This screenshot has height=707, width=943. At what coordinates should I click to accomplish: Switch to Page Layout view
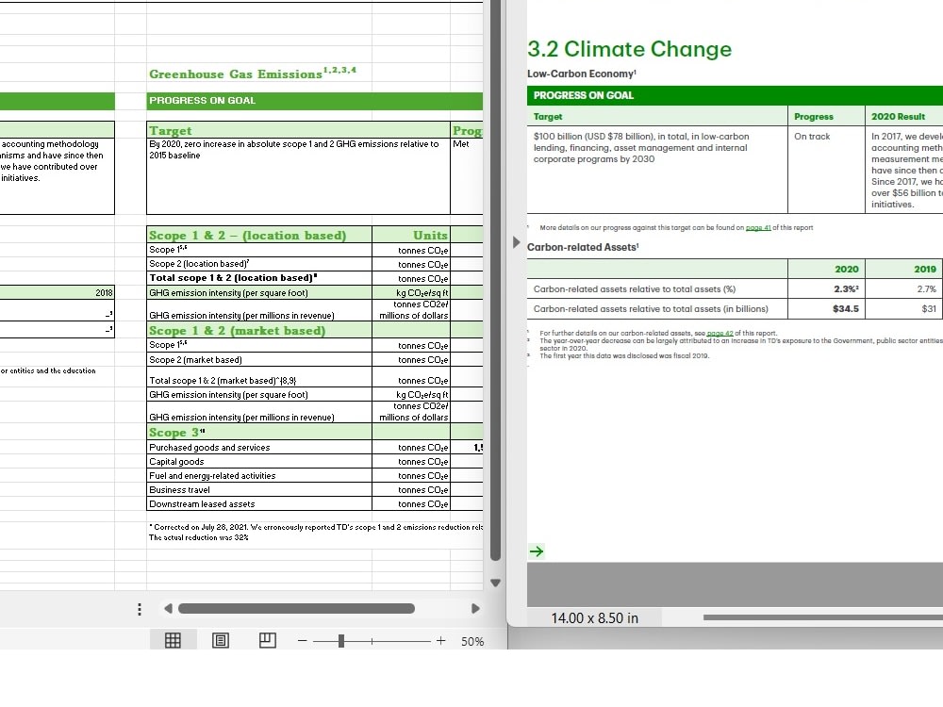[x=220, y=640]
